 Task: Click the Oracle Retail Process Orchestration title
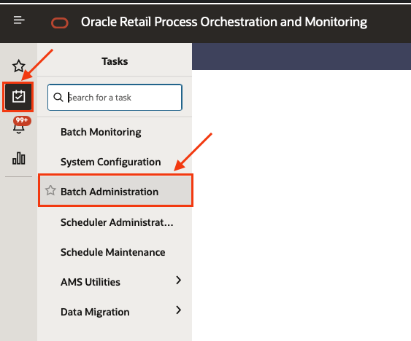point(224,22)
